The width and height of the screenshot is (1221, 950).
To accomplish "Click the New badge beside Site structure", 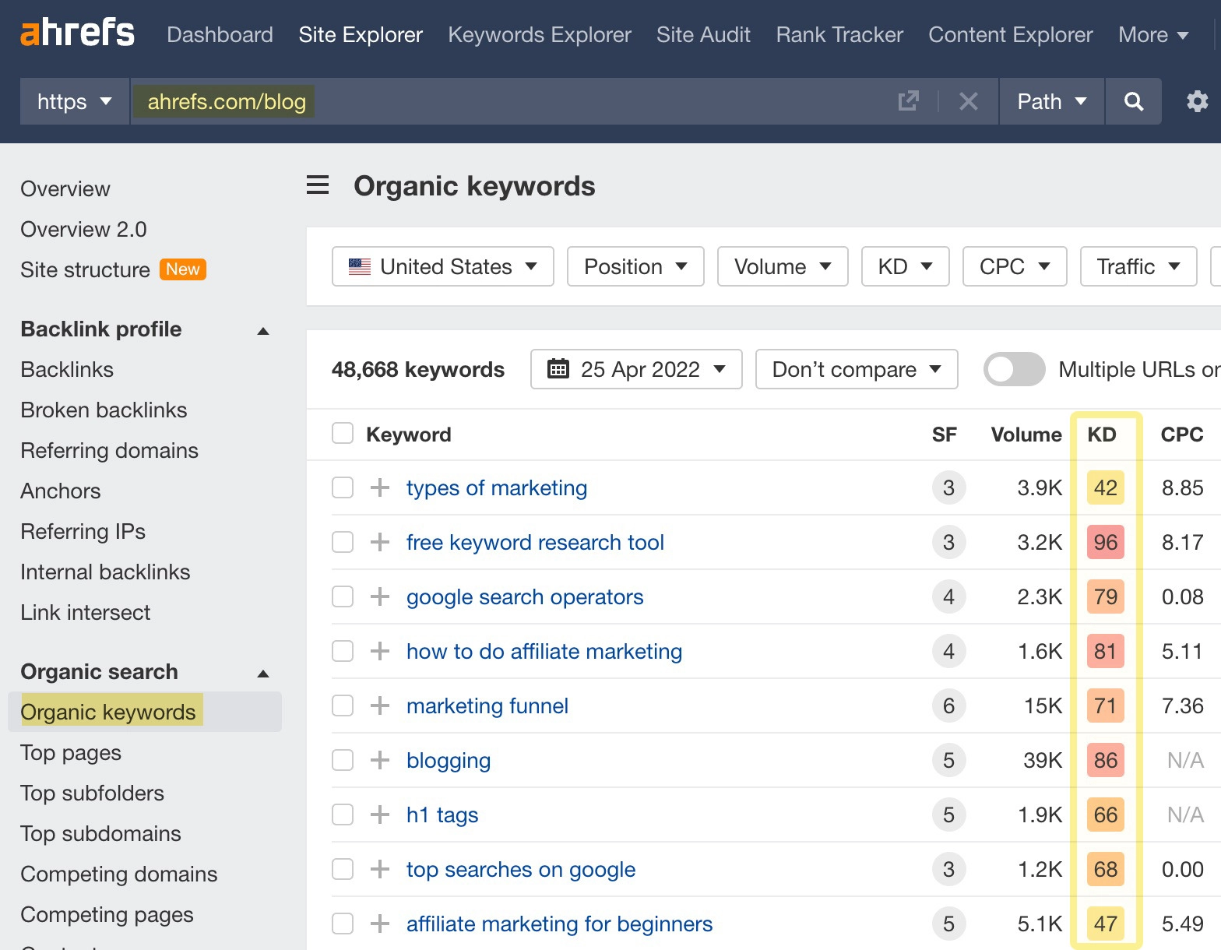I will (x=183, y=269).
